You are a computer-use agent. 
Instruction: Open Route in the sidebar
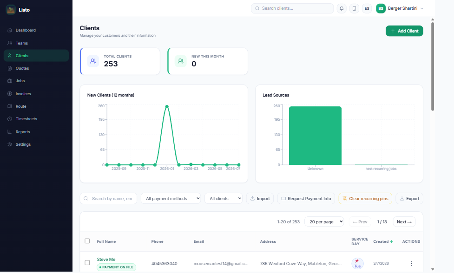point(36,106)
